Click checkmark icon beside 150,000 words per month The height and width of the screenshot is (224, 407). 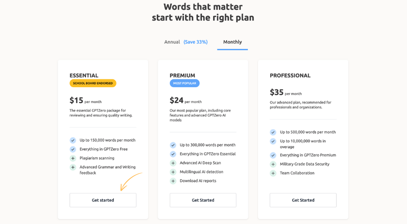pyautogui.click(x=73, y=141)
